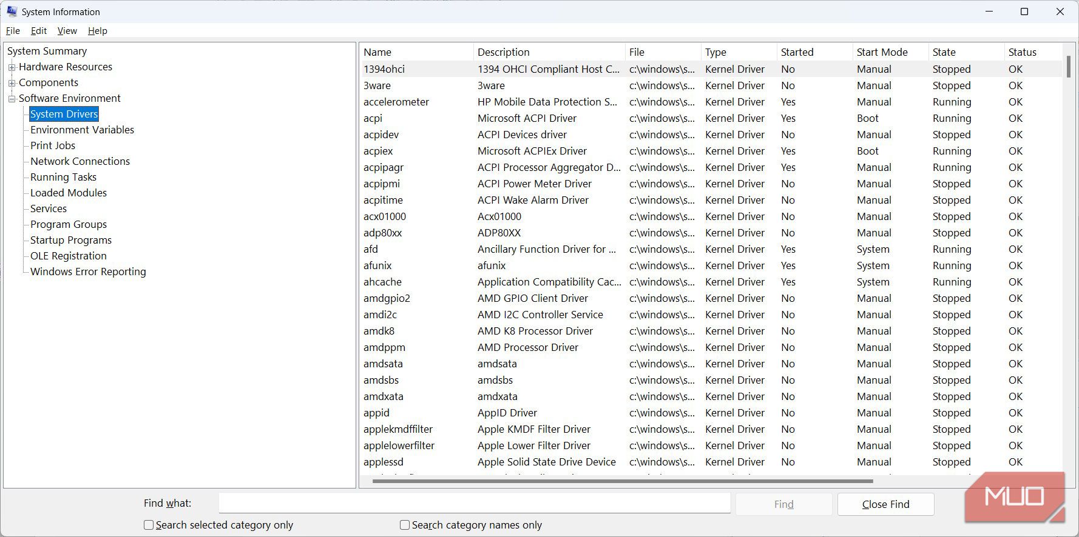Select the 3ware driver name
Viewport: 1079px width, 537px height.
(x=377, y=85)
